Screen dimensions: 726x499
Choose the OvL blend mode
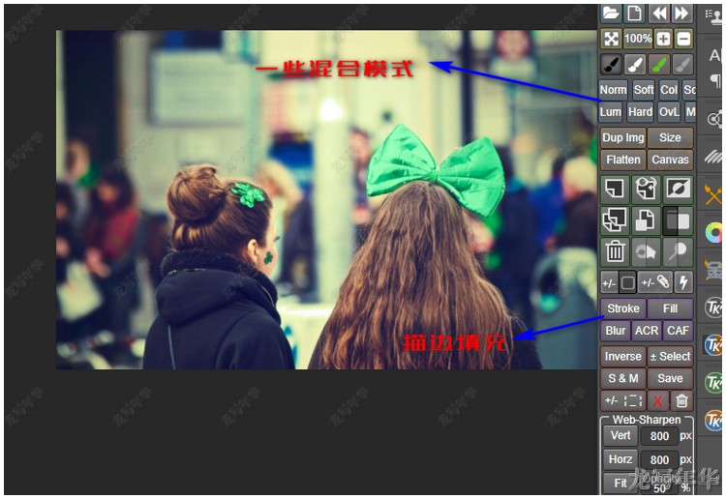669,112
